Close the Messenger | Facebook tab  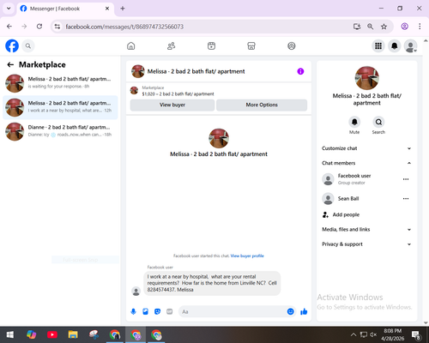(x=107, y=9)
